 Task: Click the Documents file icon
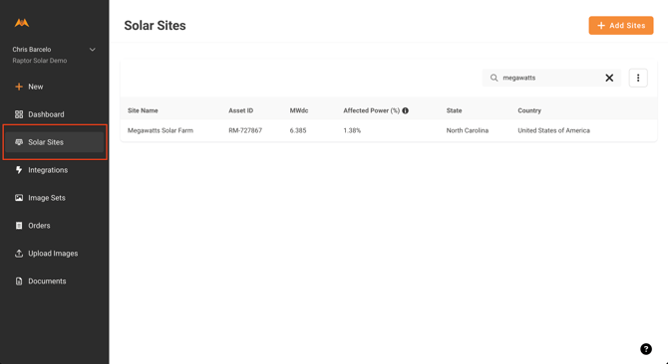[x=19, y=281]
